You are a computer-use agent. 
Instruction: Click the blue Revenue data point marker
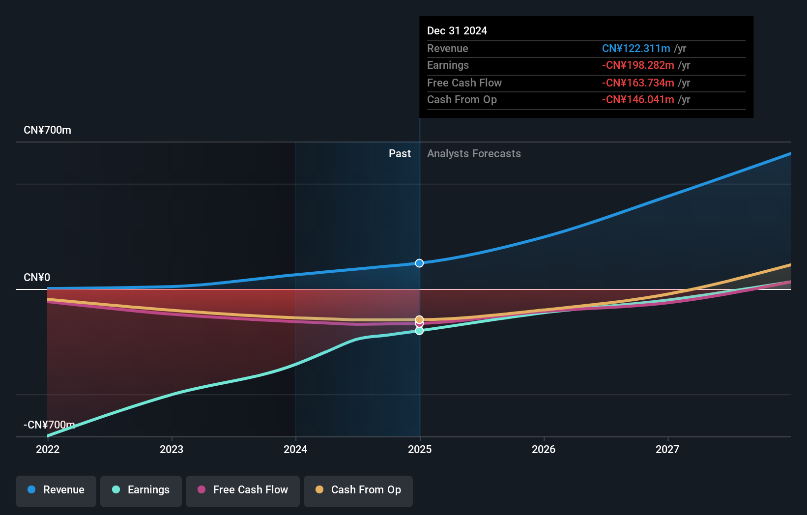[419, 263]
